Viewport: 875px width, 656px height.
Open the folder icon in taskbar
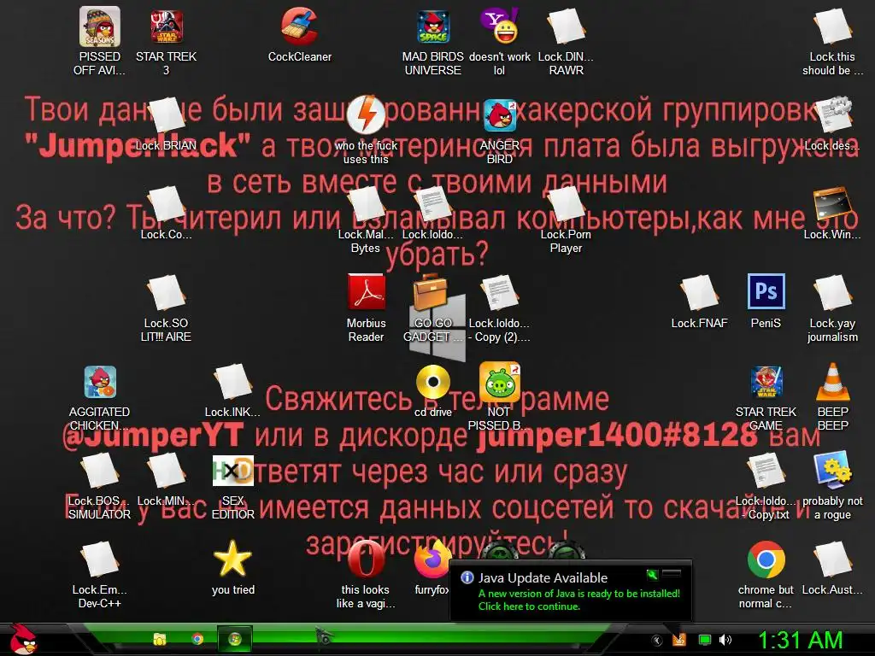(x=160, y=639)
